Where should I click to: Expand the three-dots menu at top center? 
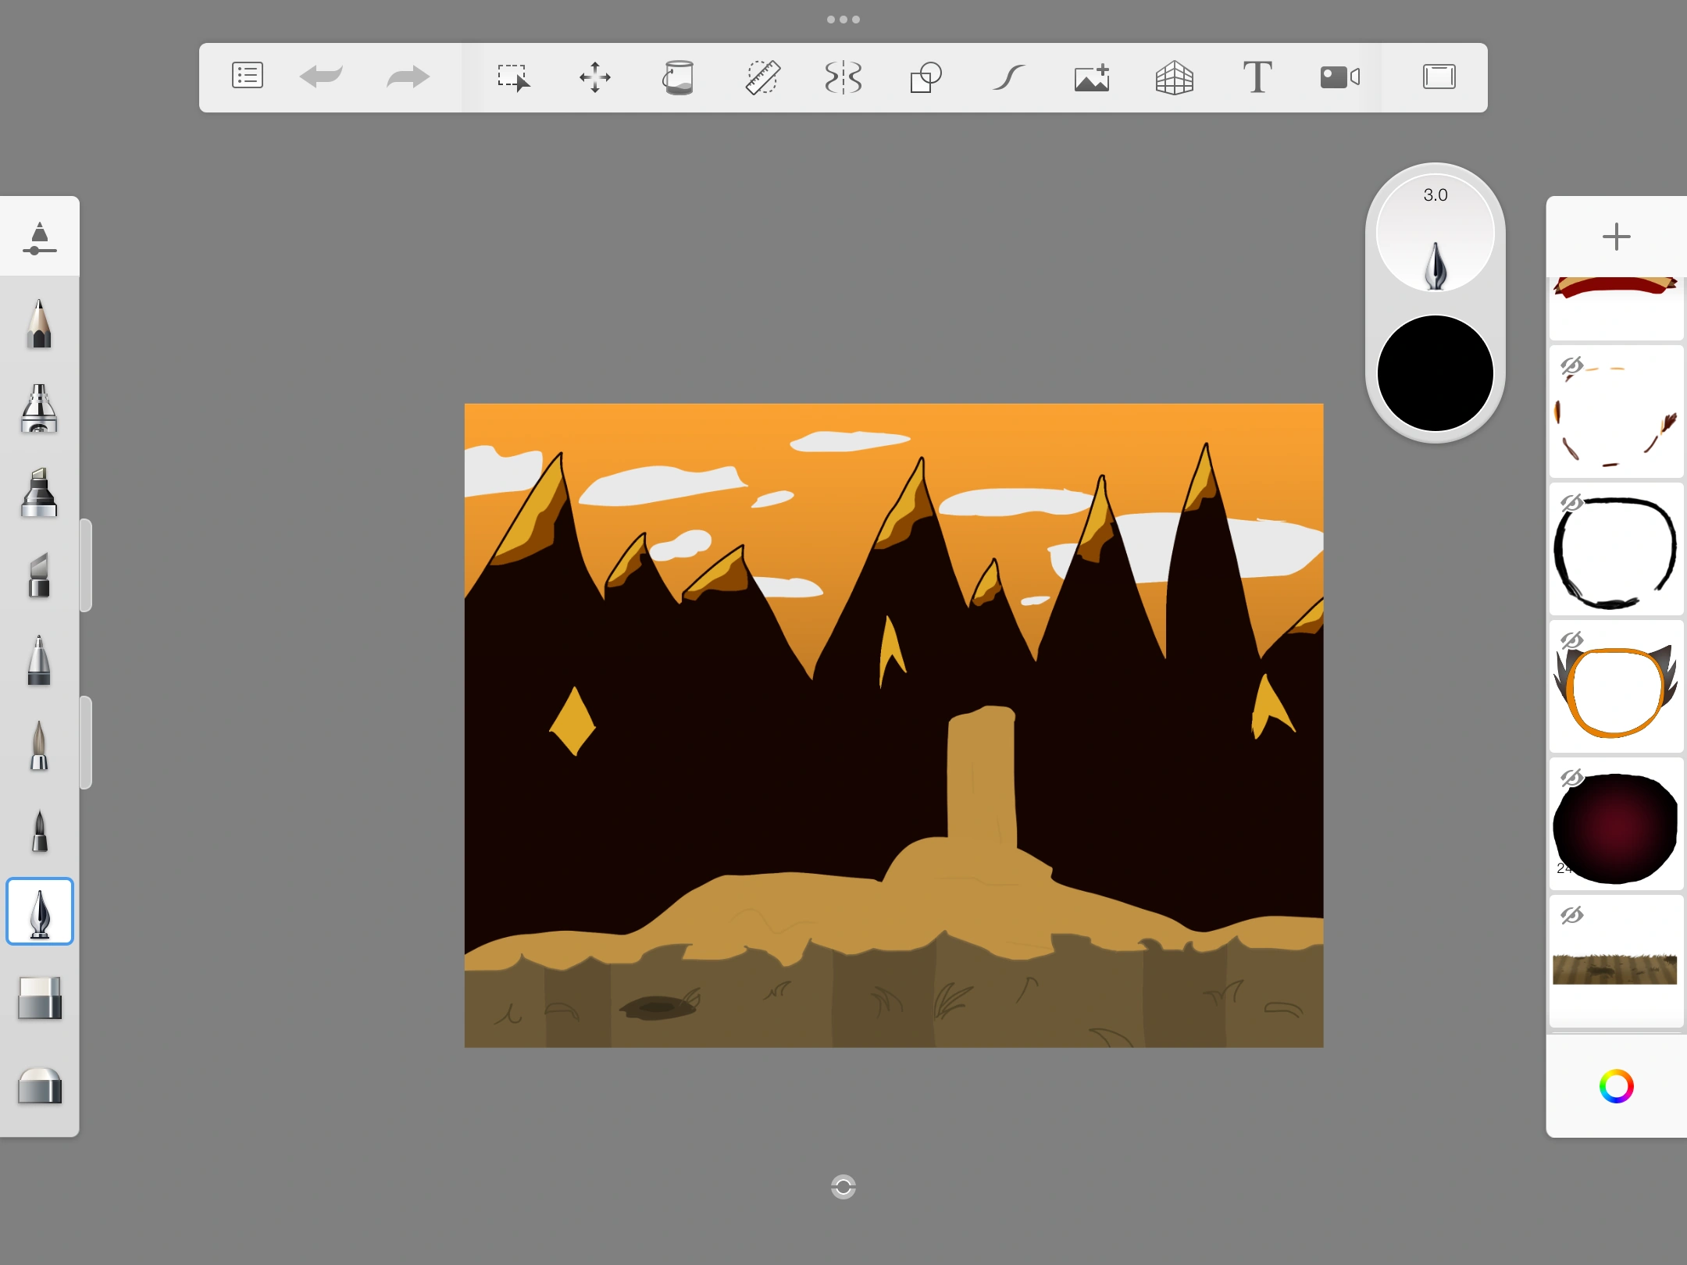point(843,20)
